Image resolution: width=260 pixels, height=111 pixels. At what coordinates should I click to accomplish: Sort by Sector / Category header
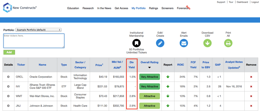(80, 65)
